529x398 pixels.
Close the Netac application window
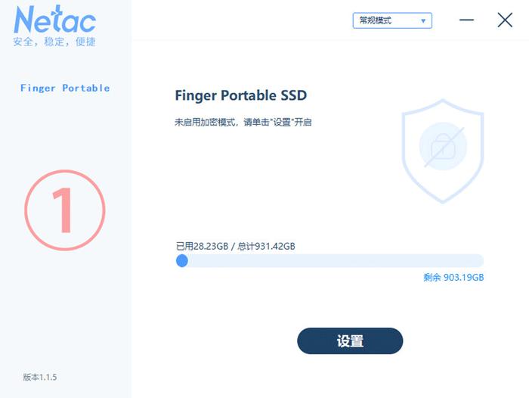[x=505, y=20]
